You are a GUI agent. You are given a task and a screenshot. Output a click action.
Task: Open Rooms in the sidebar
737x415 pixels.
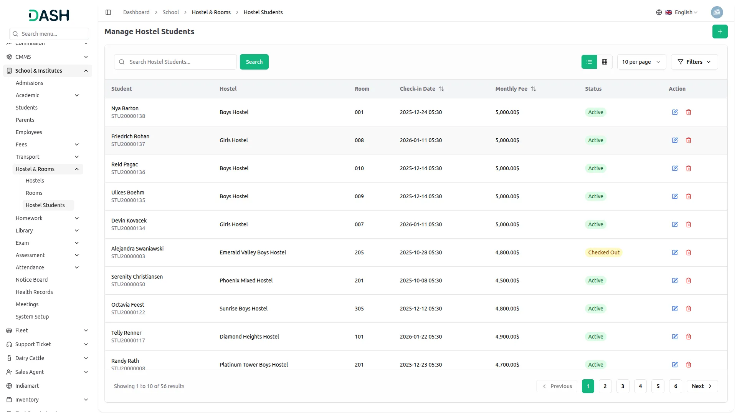34,193
